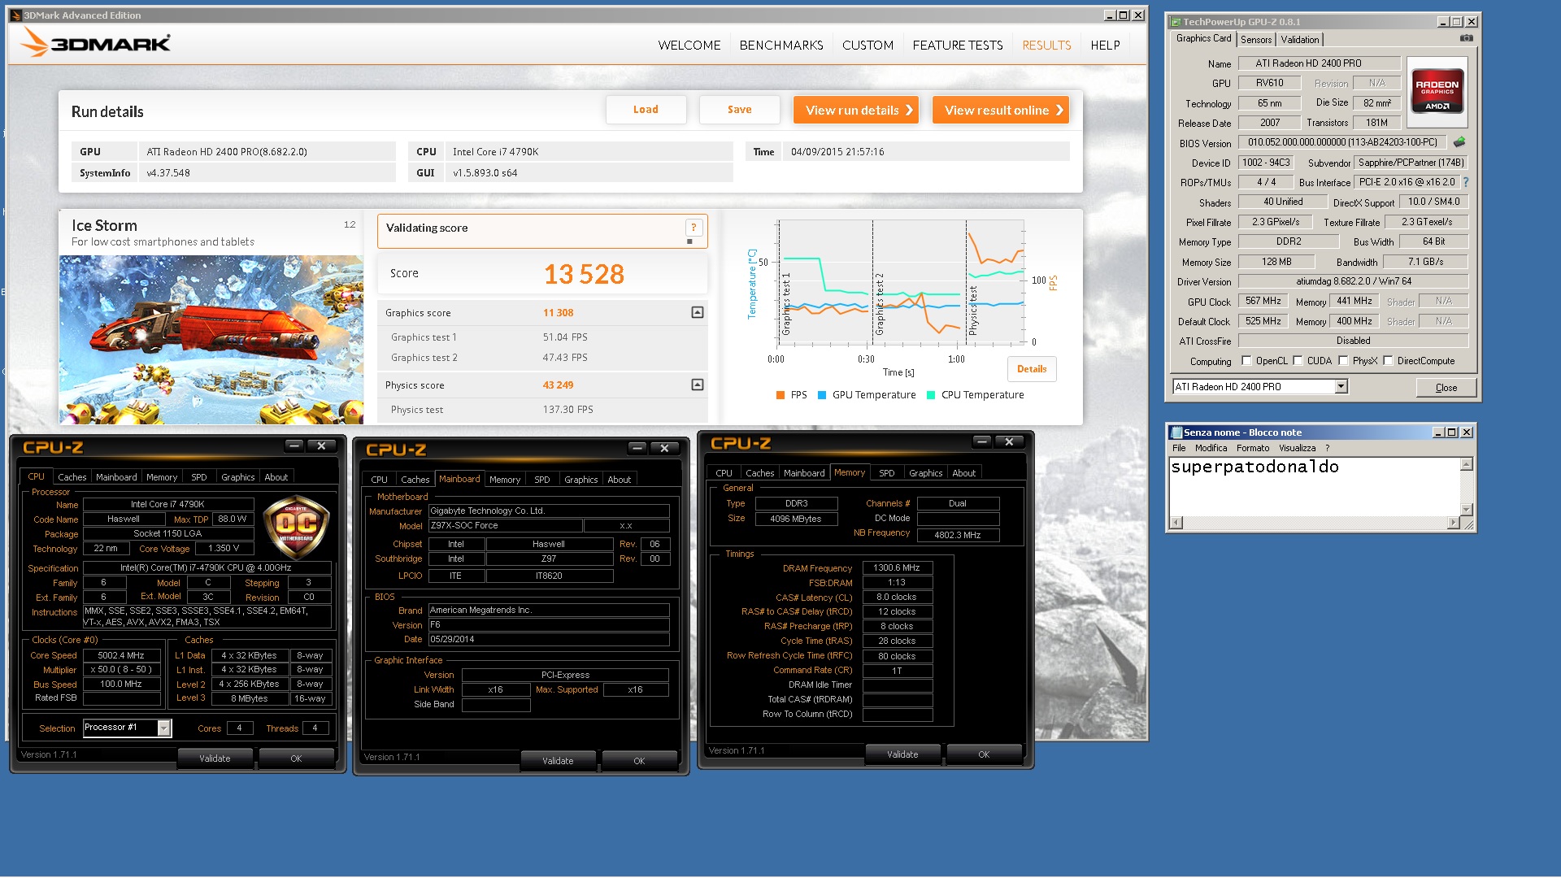Open the chart Details button
The width and height of the screenshot is (1561, 878).
[1032, 369]
